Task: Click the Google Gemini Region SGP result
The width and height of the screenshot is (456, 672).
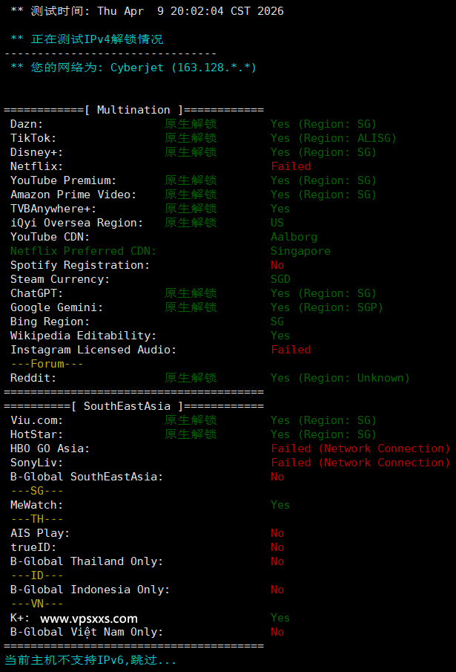Action: [326, 307]
